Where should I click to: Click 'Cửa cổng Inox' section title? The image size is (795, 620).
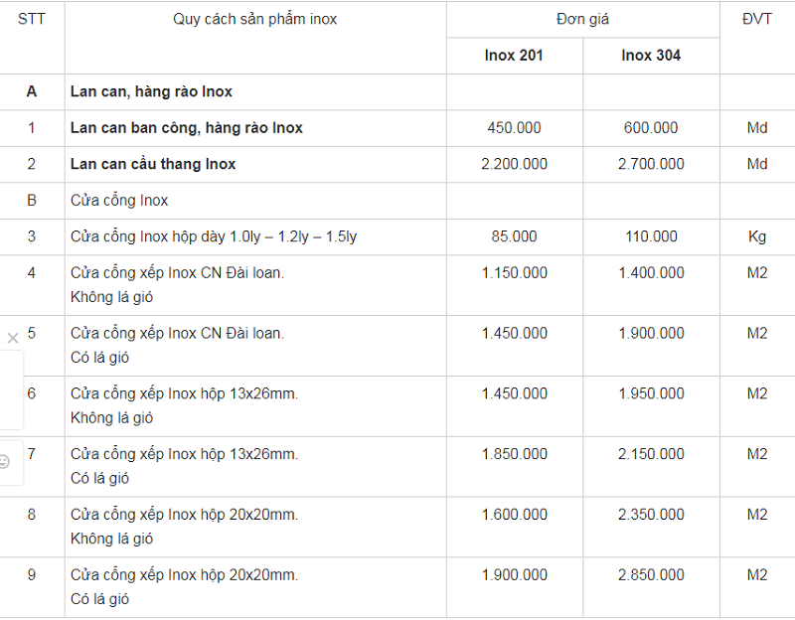(x=119, y=201)
